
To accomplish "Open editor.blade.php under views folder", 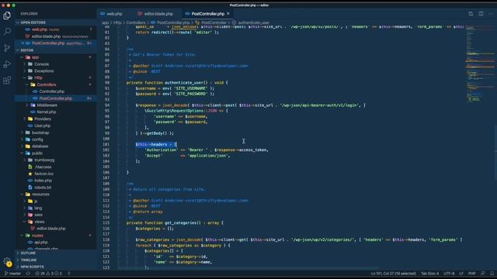I will pos(50,229).
